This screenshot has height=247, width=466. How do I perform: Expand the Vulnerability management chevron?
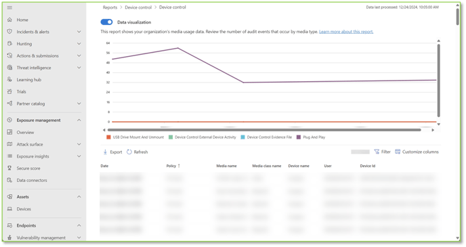[79, 238]
